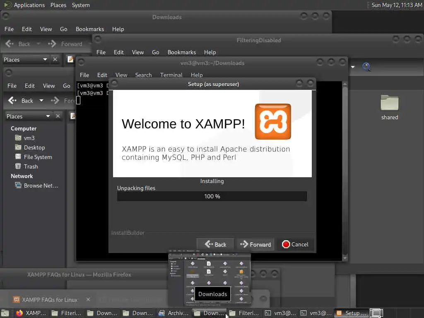Switch to the Setup taskbar button
The width and height of the screenshot is (424, 318).
352,313
